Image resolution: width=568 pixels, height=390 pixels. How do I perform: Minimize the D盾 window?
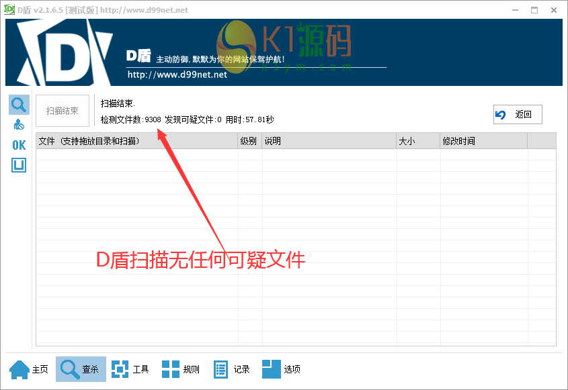(x=515, y=10)
